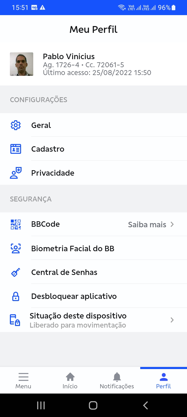Click the Saiba mais link
This screenshot has height=417, width=187.
(147, 225)
